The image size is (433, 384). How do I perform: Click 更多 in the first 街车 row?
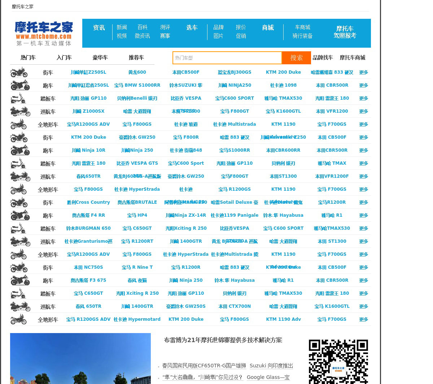coord(363,72)
